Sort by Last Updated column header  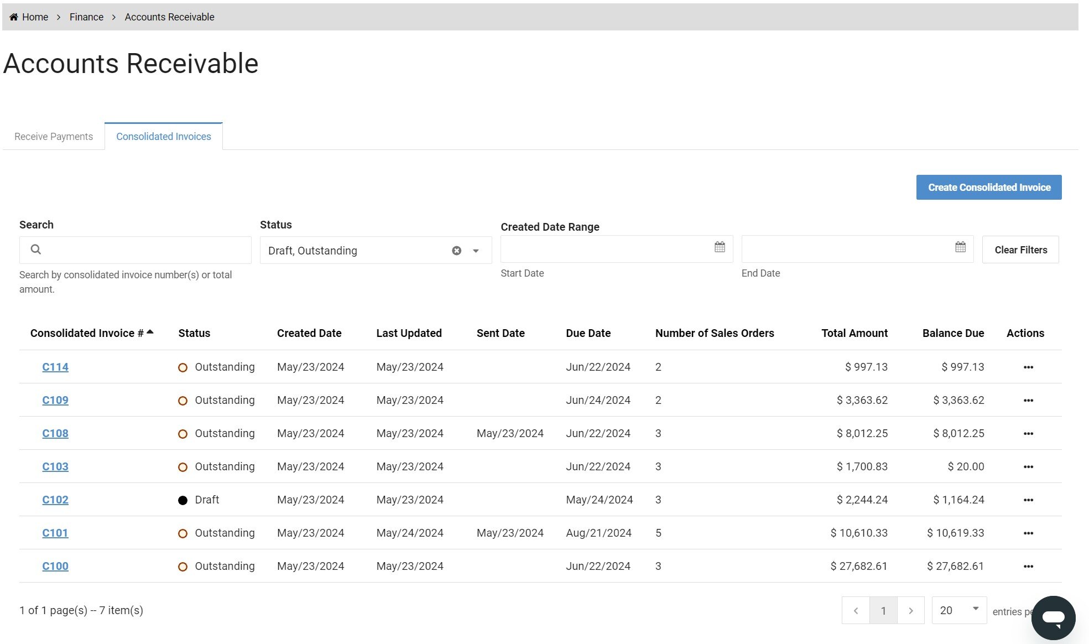[409, 333]
